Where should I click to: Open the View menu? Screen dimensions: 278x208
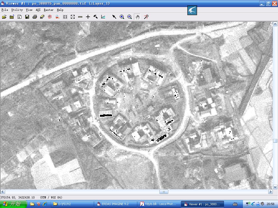29,10
